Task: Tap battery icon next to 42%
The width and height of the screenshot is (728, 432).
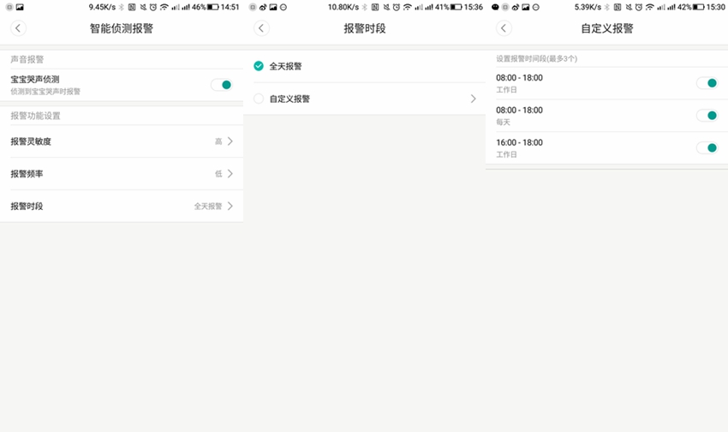Action: pyautogui.click(x=698, y=7)
